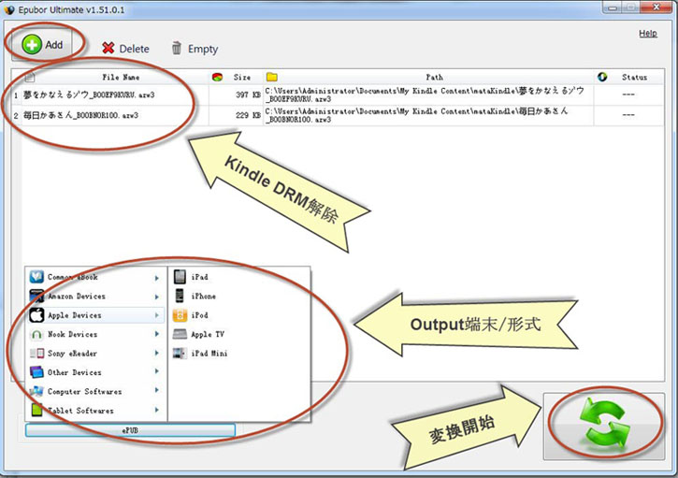The height and width of the screenshot is (478, 678).
Task: Choose iPhone in the submenu
Action: [203, 297]
